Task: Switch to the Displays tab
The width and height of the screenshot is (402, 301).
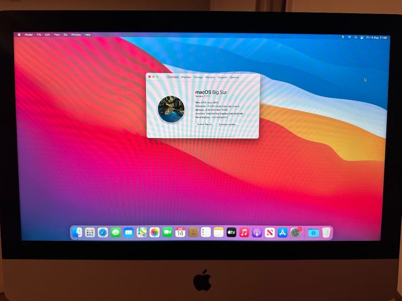Action: click(x=186, y=77)
